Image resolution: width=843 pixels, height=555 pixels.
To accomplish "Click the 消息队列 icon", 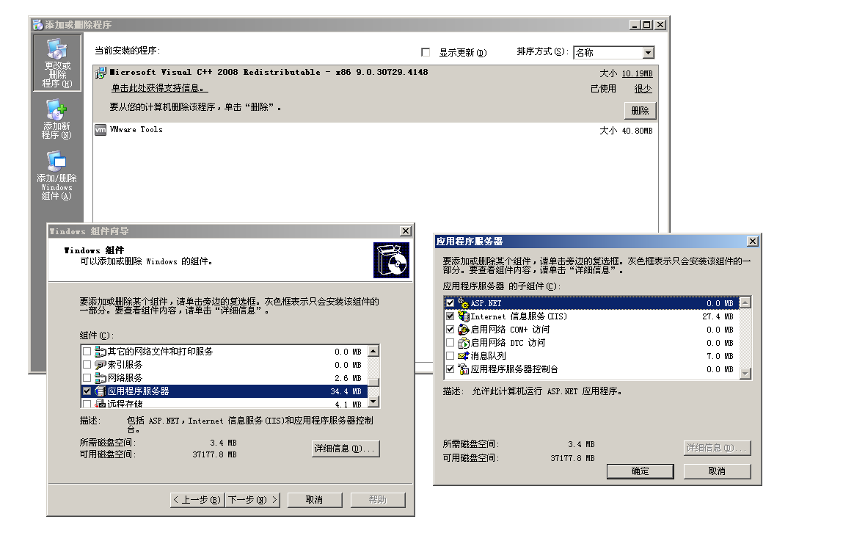I will coord(464,356).
